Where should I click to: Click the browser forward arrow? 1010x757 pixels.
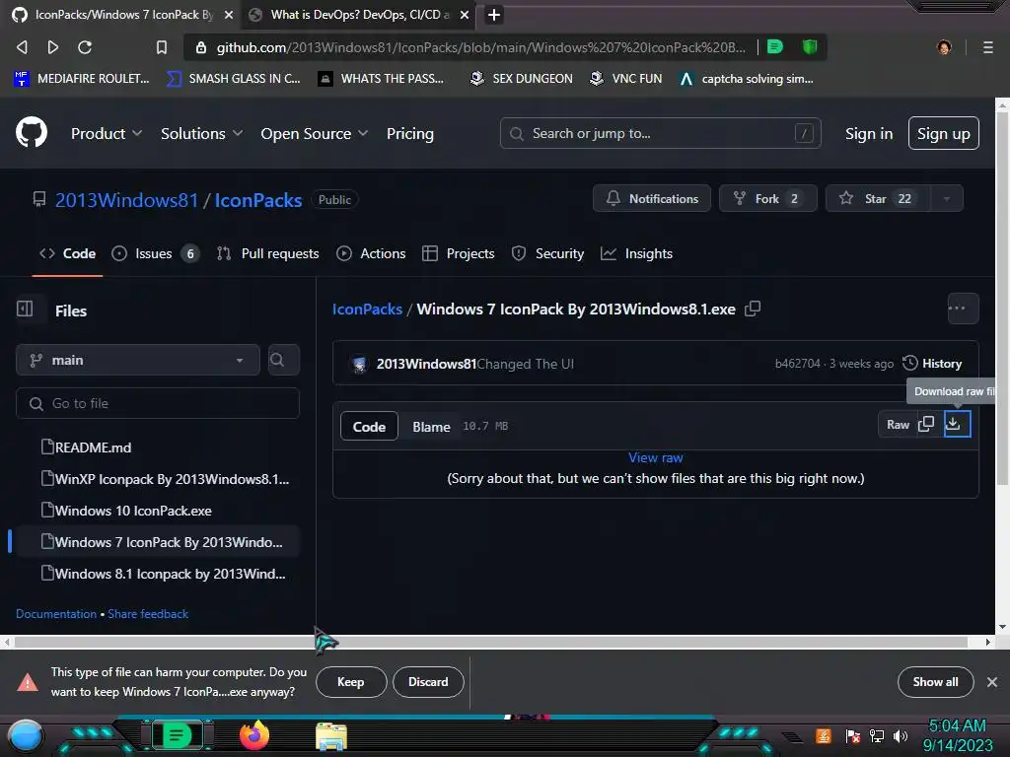click(x=53, y=47)
